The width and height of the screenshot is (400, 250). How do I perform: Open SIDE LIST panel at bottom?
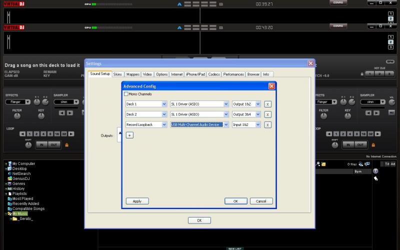(235, 248)
